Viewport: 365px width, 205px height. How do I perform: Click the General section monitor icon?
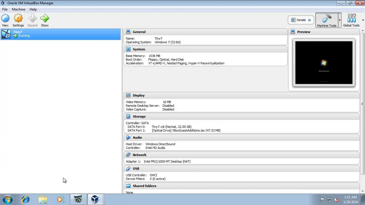click(x=128, y=32)
